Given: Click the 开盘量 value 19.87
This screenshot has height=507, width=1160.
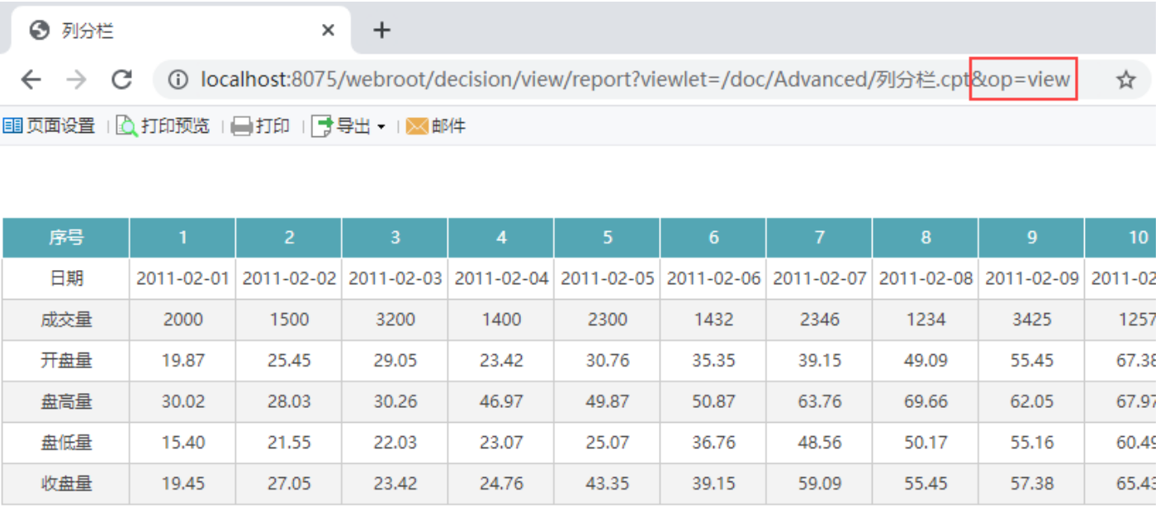Looking at the screenshot, I should pyautogui.click(x=182, y=361).
